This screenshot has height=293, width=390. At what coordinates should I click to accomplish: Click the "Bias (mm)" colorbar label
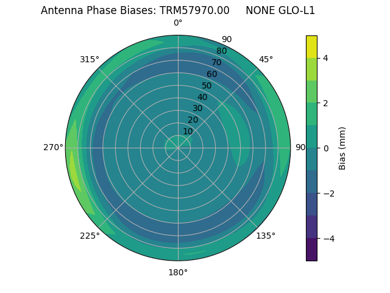[342, 148]
